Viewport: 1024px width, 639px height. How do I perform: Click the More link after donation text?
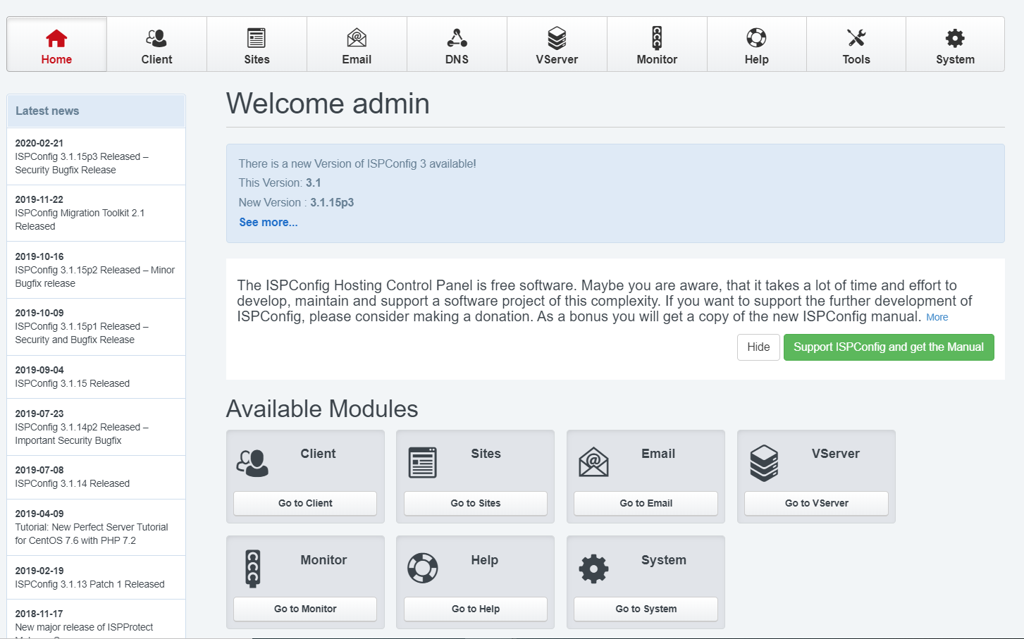click(937, 318)
